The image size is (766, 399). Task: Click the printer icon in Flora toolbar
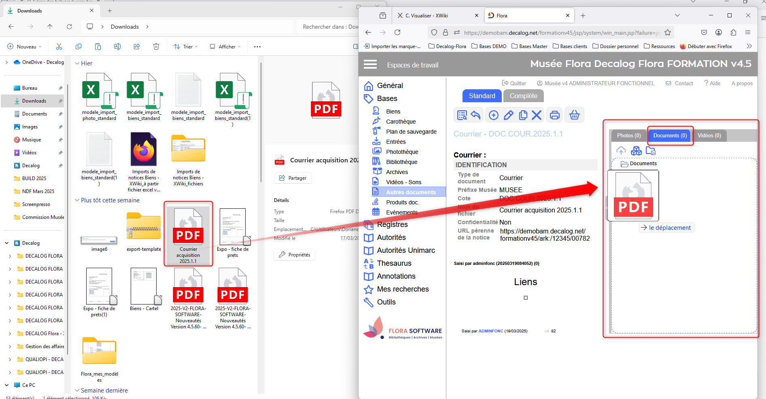[x=555, y=115]
